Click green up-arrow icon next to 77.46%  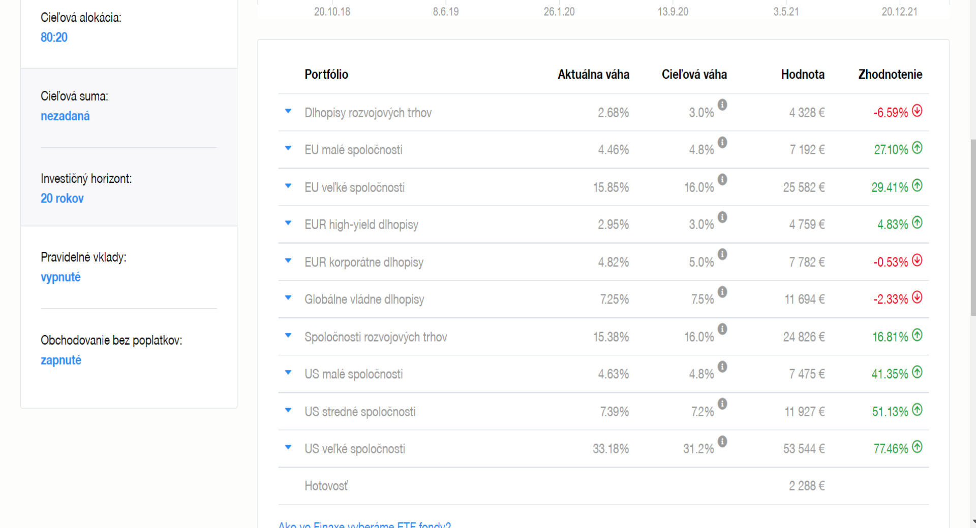917,447
